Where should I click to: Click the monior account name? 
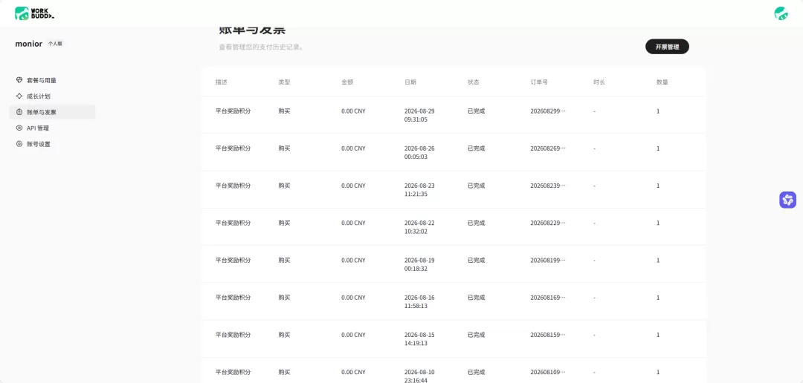tap(29, 44)
